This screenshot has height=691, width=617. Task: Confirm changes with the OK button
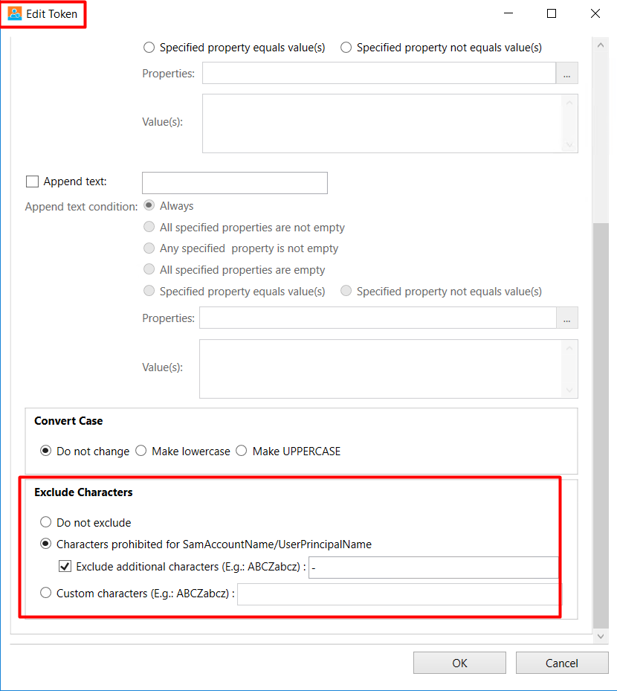pos(459,663)
